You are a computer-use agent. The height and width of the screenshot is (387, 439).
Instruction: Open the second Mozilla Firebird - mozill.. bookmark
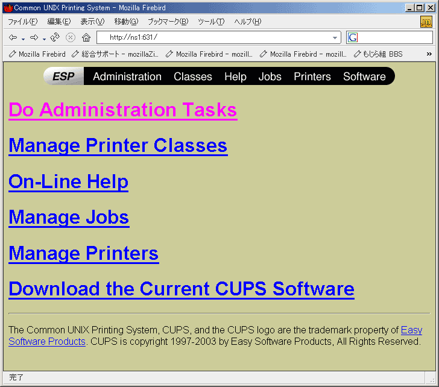click(209, 54)
